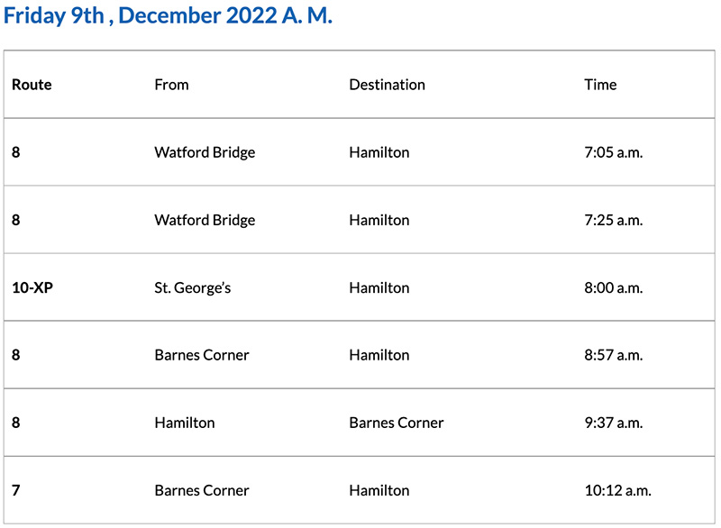
Task: Select the 7:05 a.m. time cell
Action: click(613, 152)
